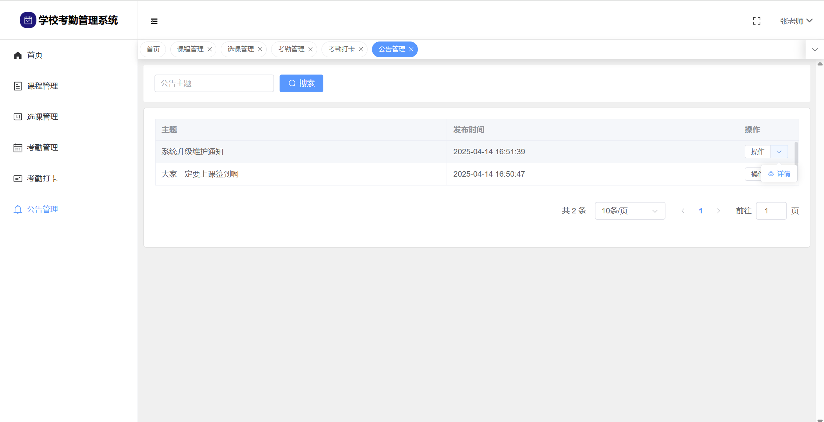
Task: Expand the tabs bar options chevron
Action: coord(815,49)
